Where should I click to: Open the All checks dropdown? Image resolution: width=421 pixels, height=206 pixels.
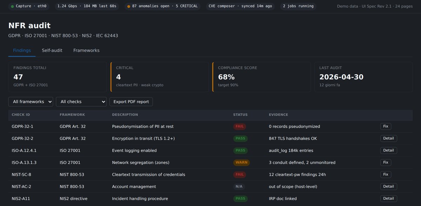click(81, 102)
